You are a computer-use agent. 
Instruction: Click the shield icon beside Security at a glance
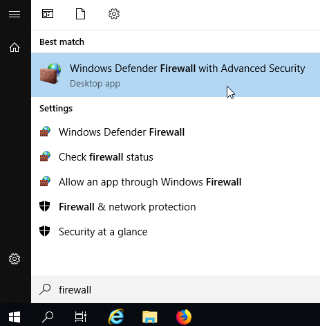tap(45, 231)
